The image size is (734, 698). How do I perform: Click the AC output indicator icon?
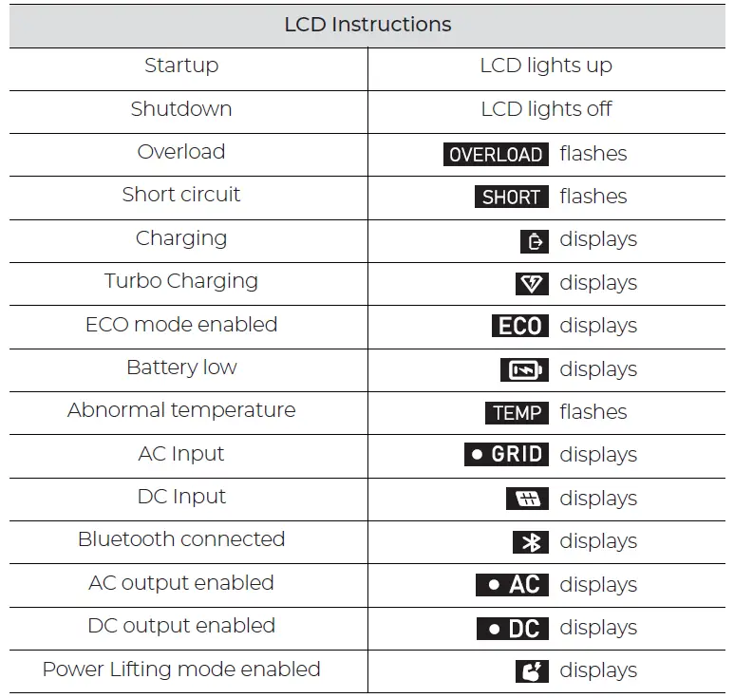tap(513, 585)
